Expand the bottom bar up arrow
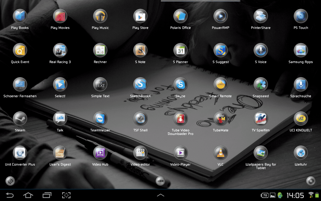Screen dimensions: 321x201 160,195
